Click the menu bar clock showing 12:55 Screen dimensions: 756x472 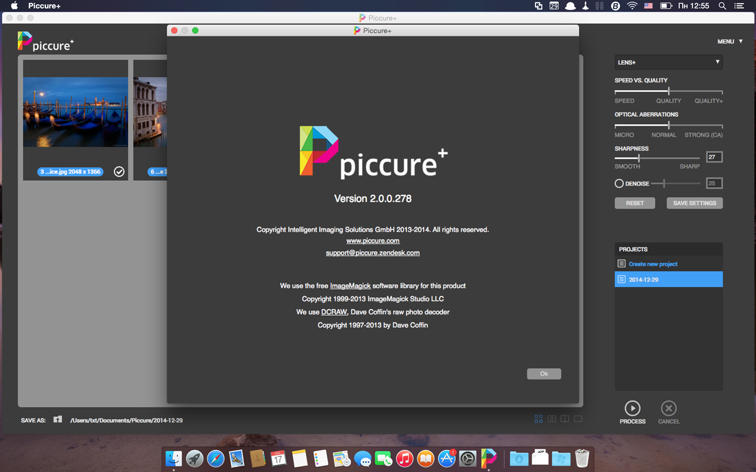pos(694,6)
